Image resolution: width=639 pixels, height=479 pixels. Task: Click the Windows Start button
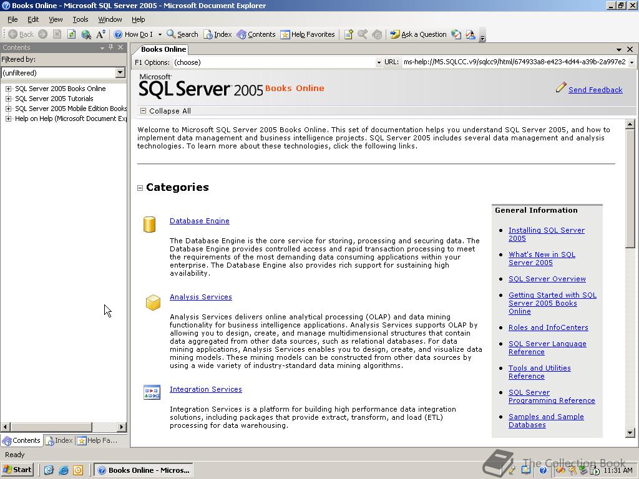click(x=17, y=470)
